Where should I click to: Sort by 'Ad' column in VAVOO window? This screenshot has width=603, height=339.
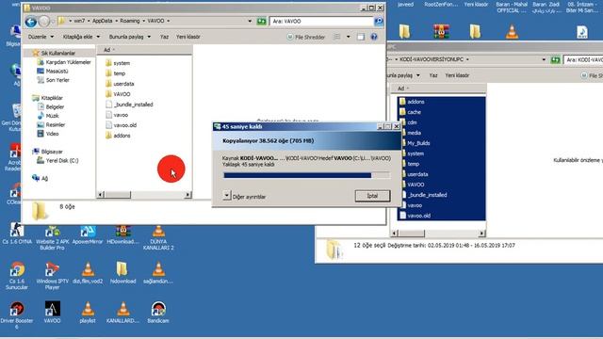click(x=144, y=50)
